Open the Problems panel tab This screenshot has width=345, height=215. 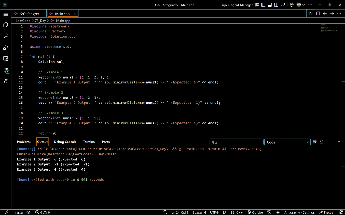click(24, 142)
